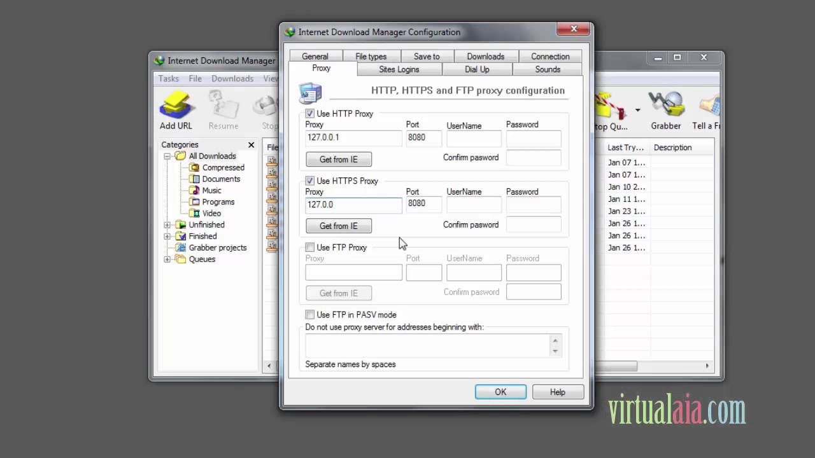The image size is (815, 458).
Task: Click Get from IE under HTTPS Proxy
Action: pyautogui.click(x=339, y=226)
